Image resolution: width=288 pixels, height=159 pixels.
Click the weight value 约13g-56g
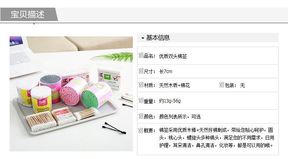(x=170, y=101)
